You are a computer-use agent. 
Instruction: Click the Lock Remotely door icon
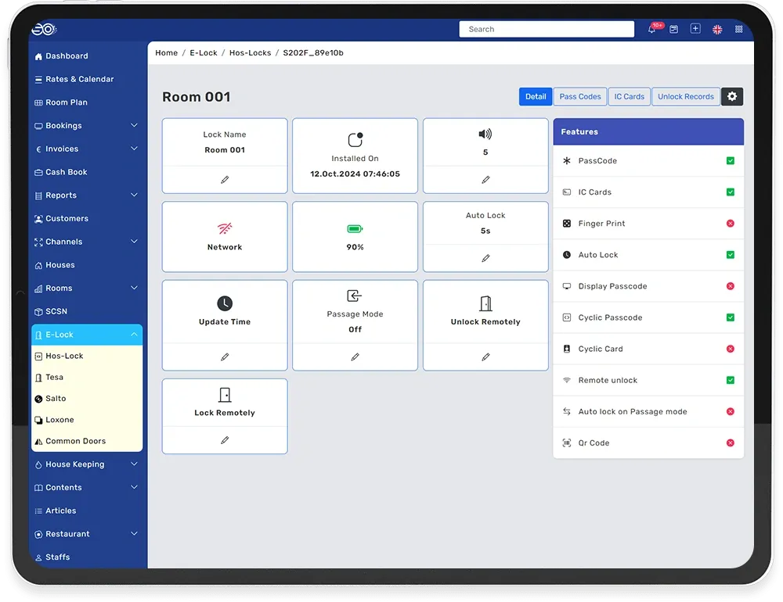tap(225, 395)
